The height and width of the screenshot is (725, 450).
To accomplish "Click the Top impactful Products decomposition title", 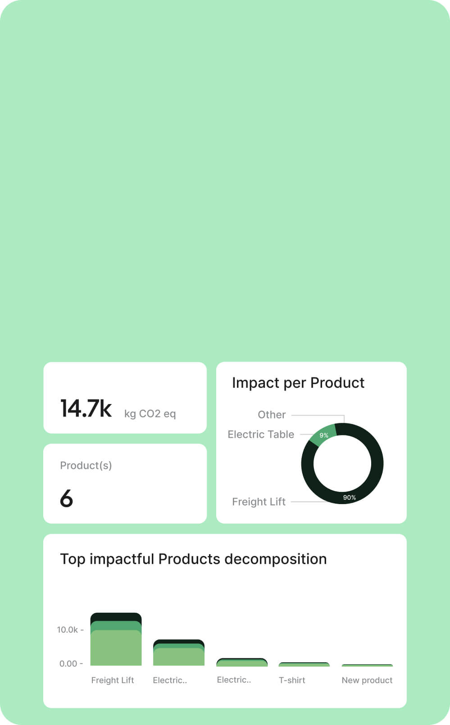I will point(193,559).
